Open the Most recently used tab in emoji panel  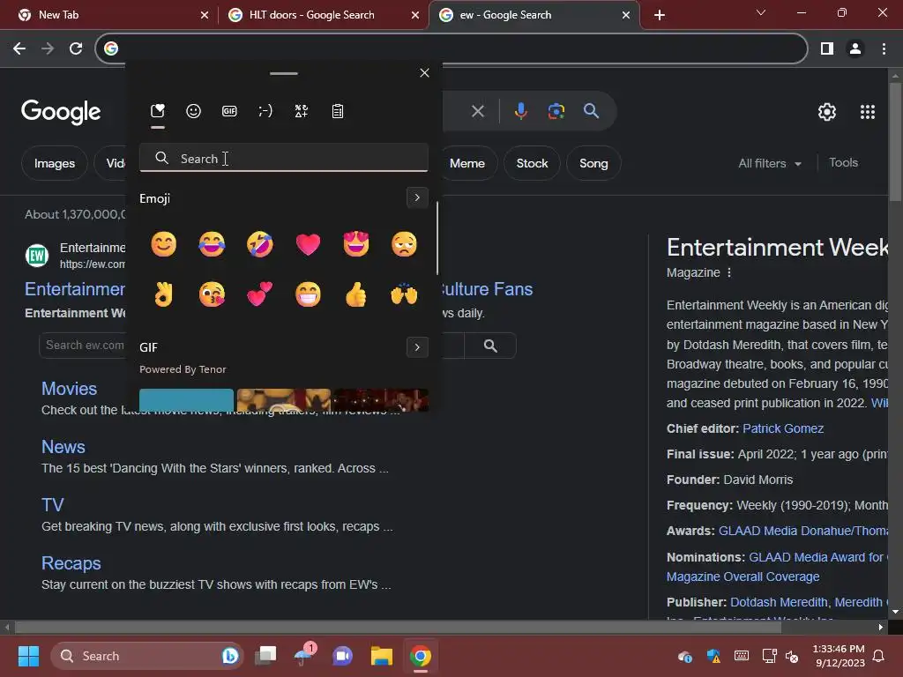click(x=157, y=110)
